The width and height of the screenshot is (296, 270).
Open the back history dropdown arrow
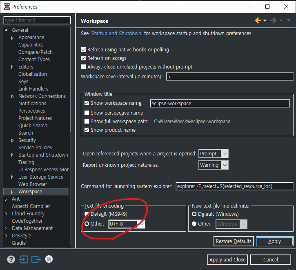(265, 20)
